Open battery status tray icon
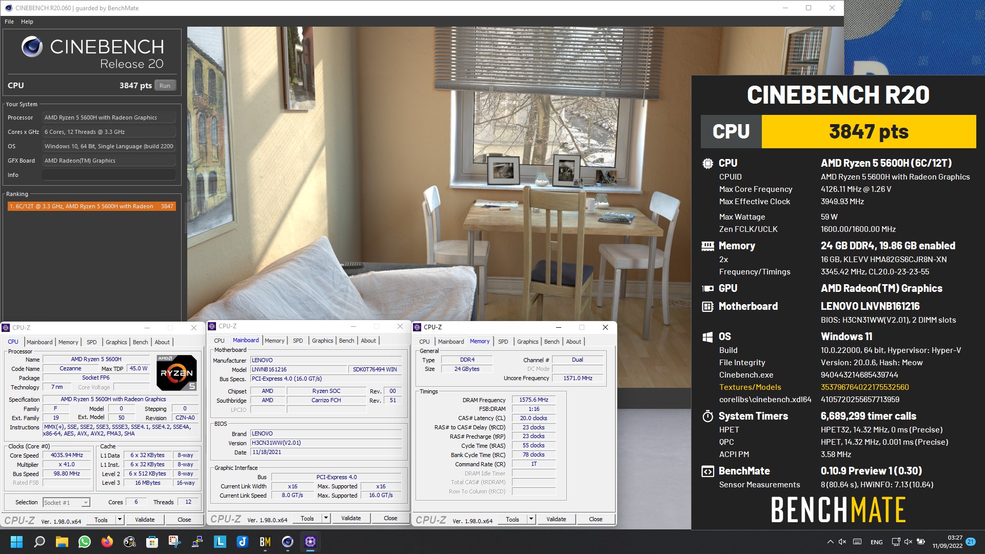 921,542
